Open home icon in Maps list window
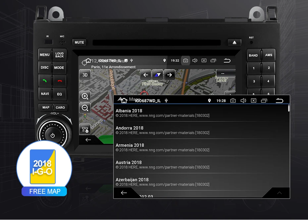The width and height of the screenshot is (308, 220). click(x=124, y=101)
